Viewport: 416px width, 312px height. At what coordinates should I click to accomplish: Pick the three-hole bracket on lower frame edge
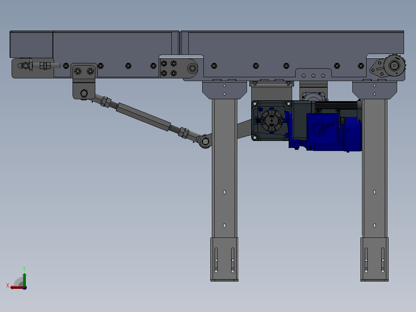[313, 74]
